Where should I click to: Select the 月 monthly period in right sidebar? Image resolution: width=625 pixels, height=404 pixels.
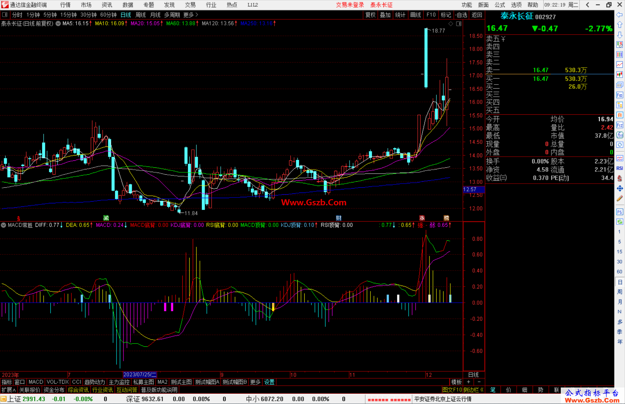tap(620, 302)
